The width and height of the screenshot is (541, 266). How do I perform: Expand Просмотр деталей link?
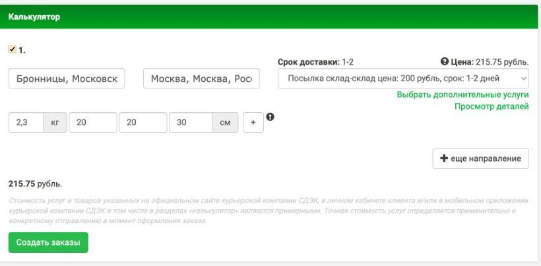(x=492, y=106)
